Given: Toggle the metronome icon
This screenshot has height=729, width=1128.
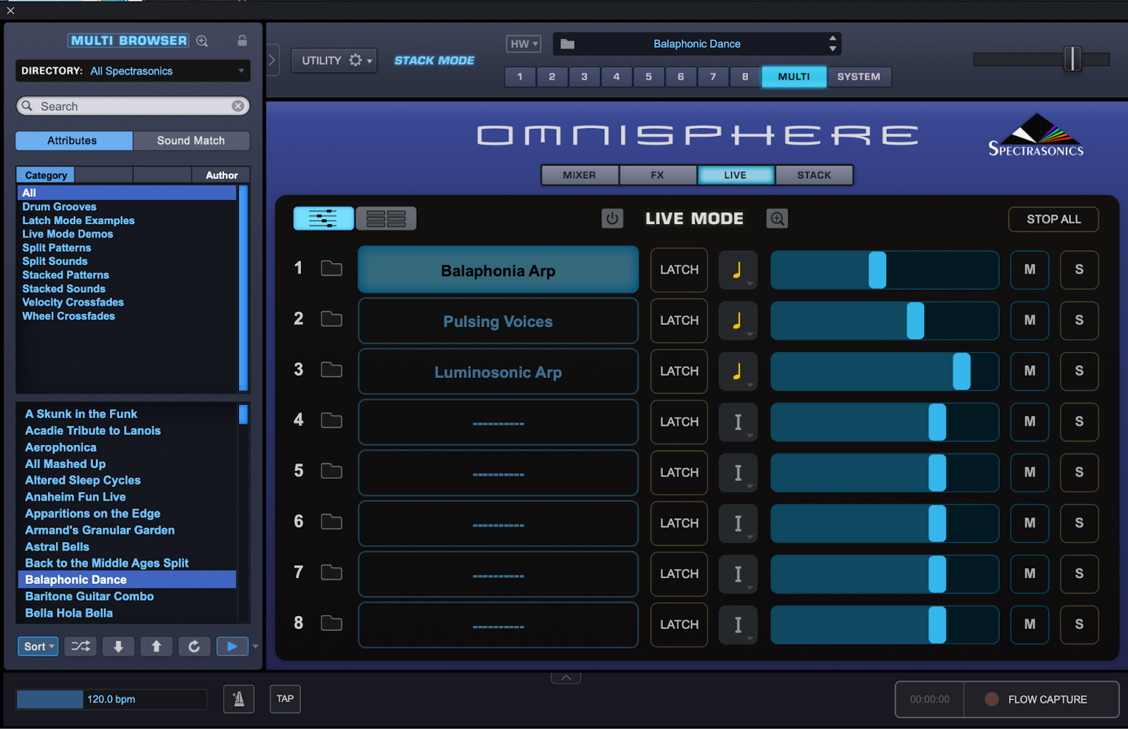Looking at the screenshot, I should [239, 699].
